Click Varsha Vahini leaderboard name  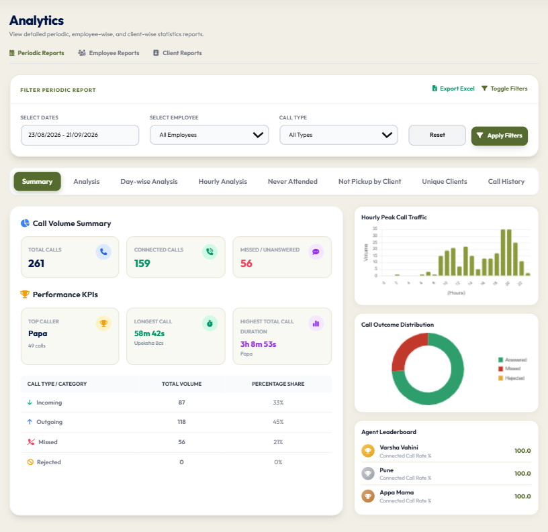coord(399,447)
